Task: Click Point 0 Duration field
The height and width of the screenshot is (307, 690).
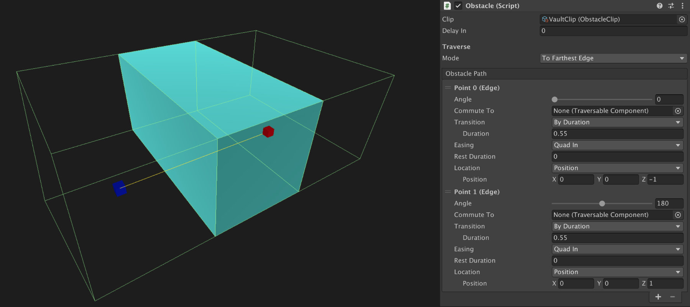Action: point(617,134)
